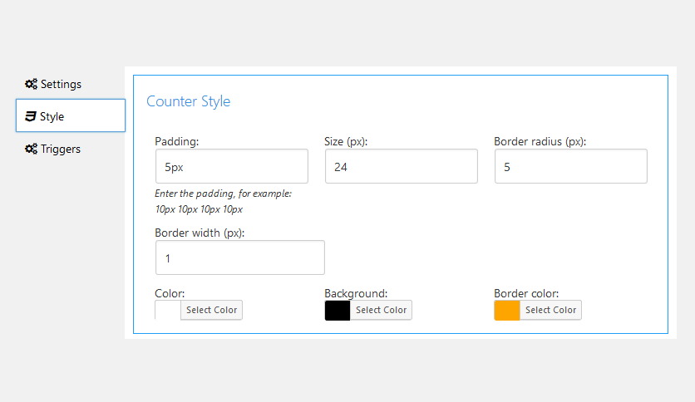
Task: Go to the Triggers tab
Action: coord(61,150)
